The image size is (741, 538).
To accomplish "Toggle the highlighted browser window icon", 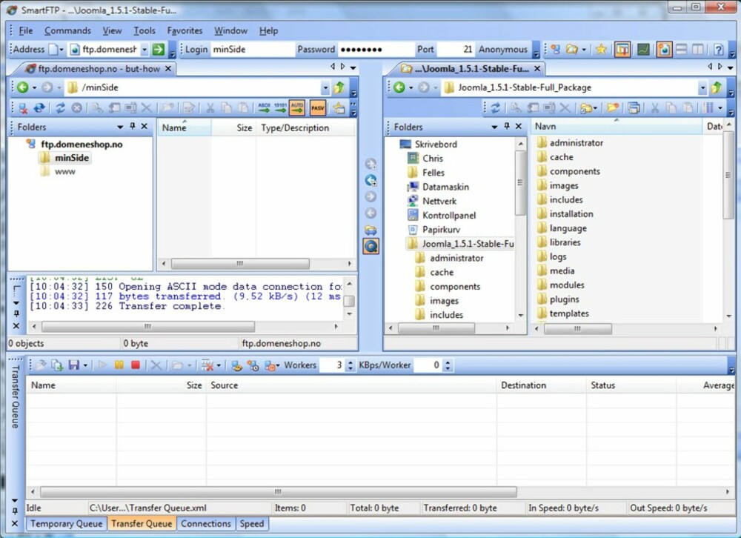I will [x=663, y=49].
